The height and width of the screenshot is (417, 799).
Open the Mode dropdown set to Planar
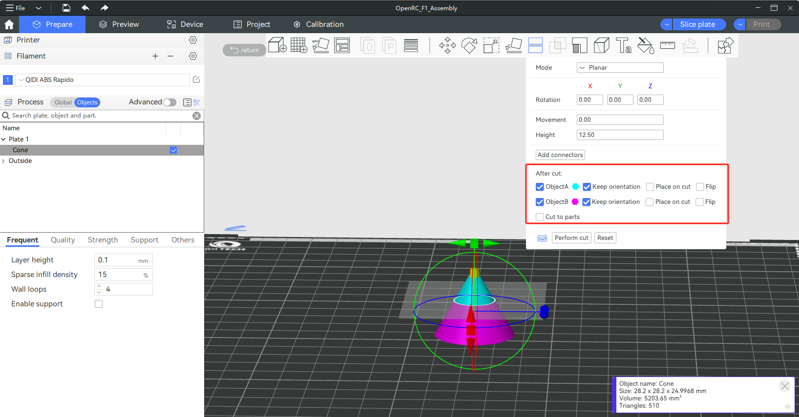click(620, 68)
